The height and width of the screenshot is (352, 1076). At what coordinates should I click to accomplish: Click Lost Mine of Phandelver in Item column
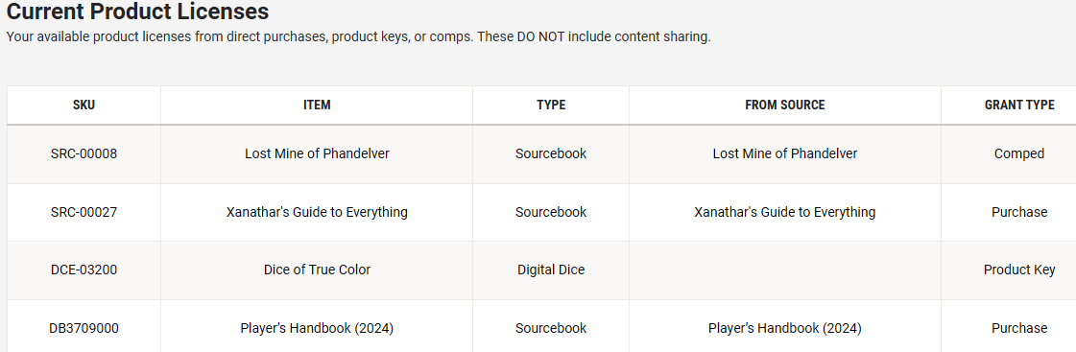(317, 153)
